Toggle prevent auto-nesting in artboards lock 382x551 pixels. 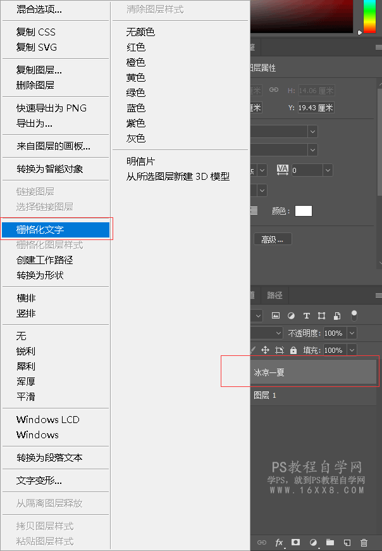279,350
